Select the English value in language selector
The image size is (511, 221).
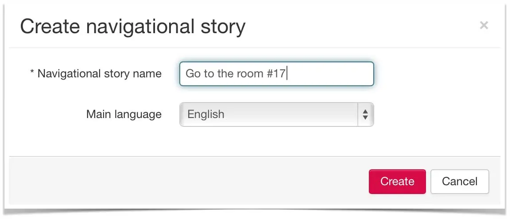click(206, 114)
